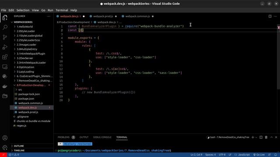Expand the src folder
The image size is (280, 157).
pyautogui.click(x=20, y=89)
